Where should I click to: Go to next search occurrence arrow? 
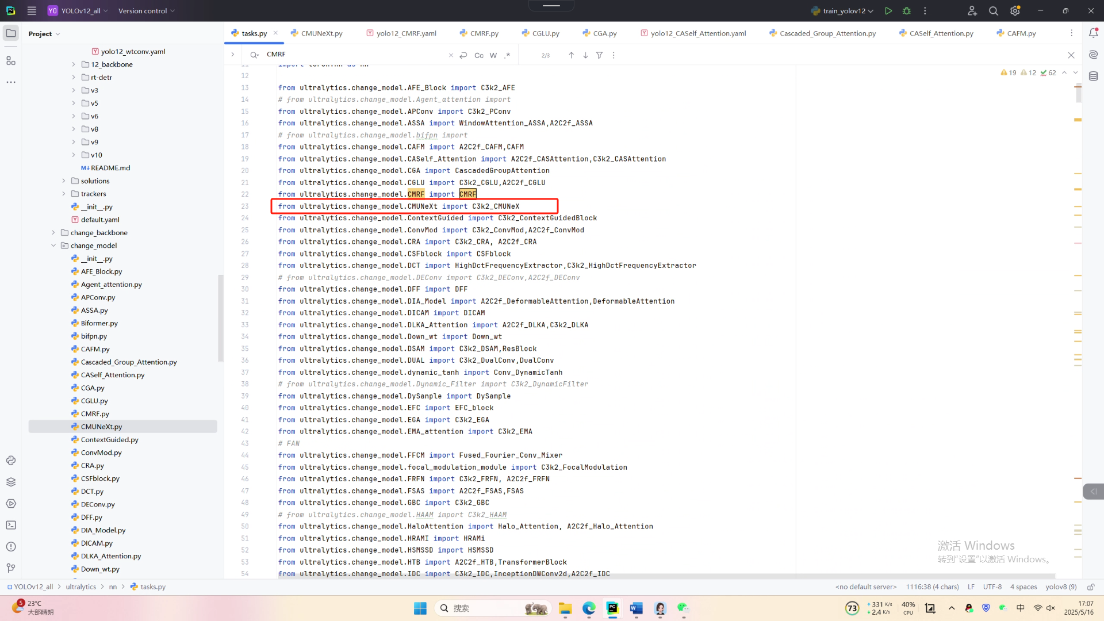click(585, 55)
